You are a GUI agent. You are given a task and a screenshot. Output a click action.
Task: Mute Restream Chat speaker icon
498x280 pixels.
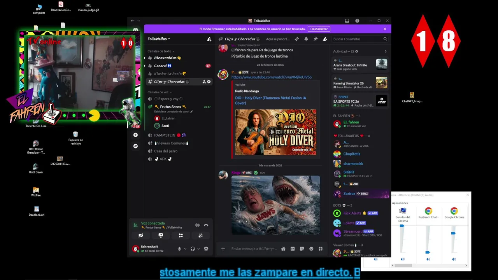pos(428,259)
